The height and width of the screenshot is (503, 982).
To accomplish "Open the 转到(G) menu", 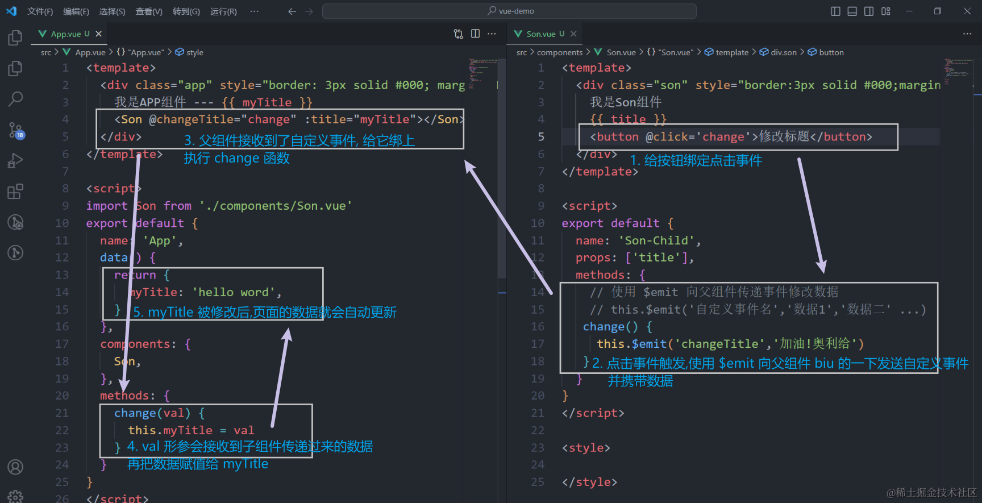I will click(x=186, y=11).
